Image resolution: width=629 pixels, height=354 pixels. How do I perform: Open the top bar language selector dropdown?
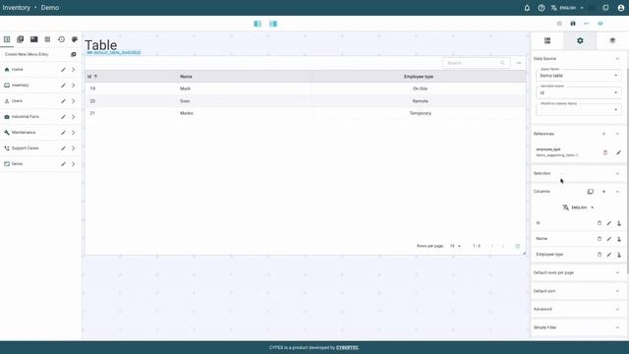point(567,8)
